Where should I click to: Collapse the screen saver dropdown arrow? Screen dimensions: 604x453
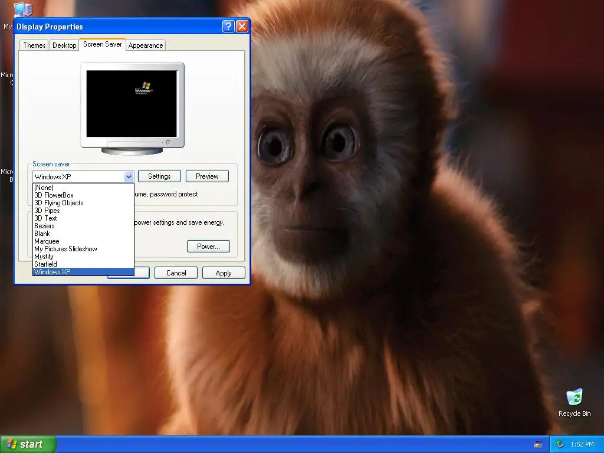pos(129,177)
